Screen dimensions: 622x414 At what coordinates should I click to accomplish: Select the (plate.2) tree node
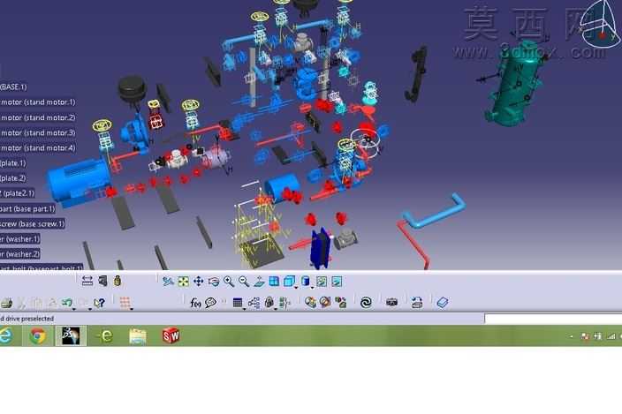[x=13, y=178]
